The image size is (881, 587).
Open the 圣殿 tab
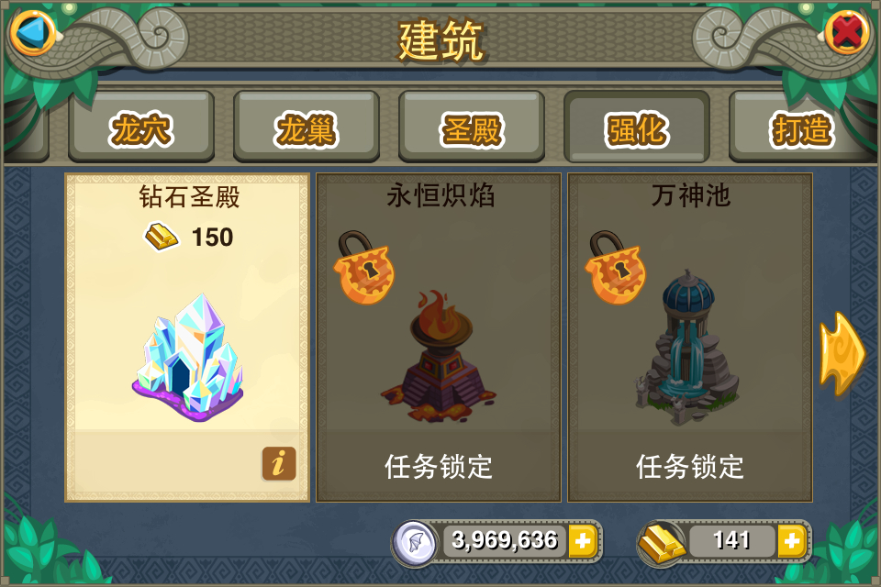[472, 127]
